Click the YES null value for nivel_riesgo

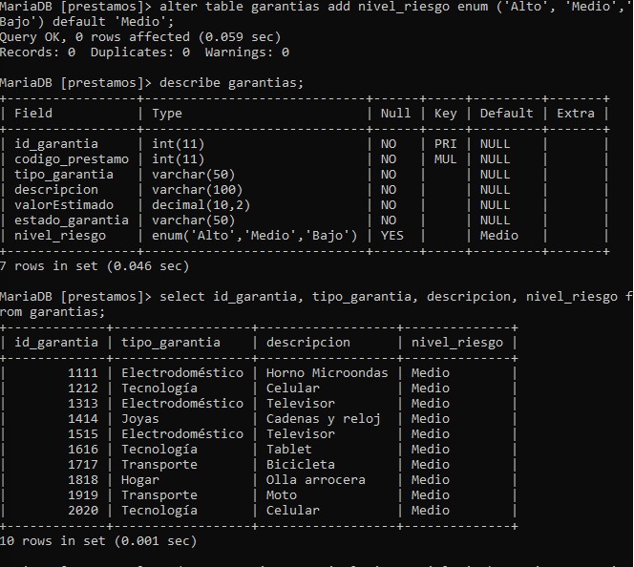[x=391, y=236]
